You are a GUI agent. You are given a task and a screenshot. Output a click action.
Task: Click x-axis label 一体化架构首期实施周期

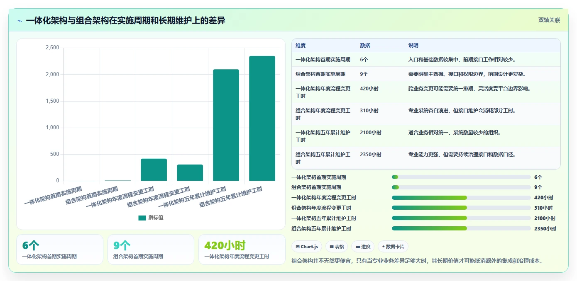pyautogui.click(x=53, y=196)
